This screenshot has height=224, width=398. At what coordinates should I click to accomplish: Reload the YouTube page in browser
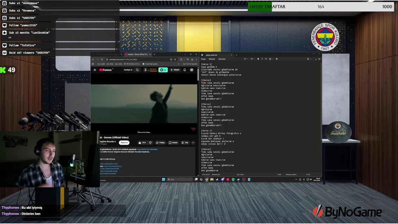pos(102,59)
